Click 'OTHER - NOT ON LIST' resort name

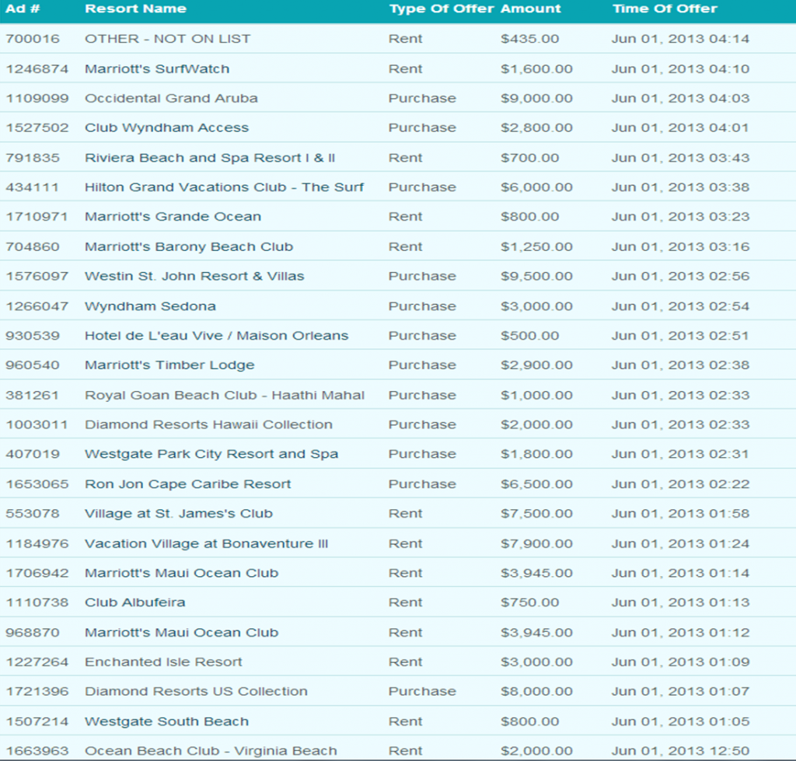[168, 39]
